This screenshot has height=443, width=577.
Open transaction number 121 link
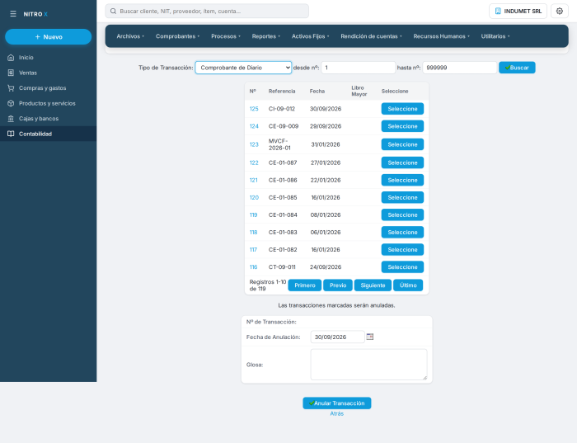(254, 180)
